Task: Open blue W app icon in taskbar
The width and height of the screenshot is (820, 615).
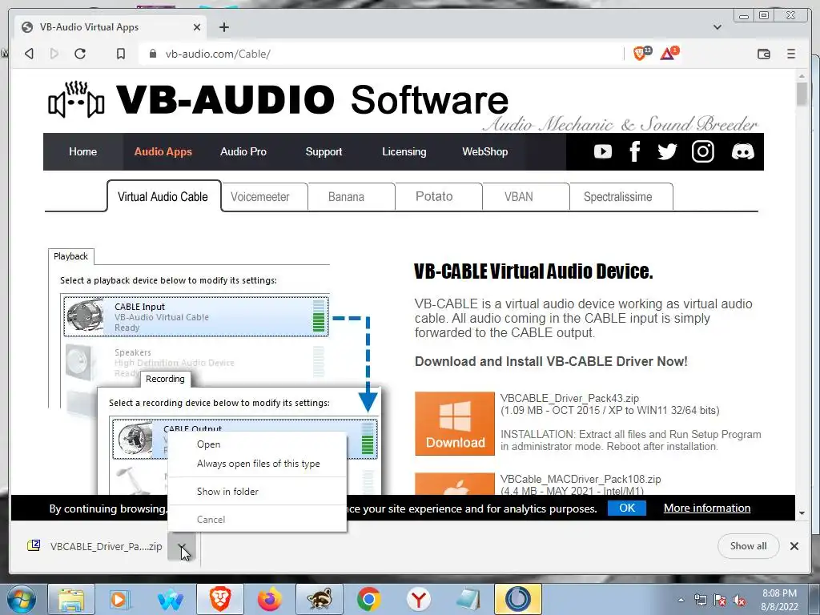Action: 171,599
